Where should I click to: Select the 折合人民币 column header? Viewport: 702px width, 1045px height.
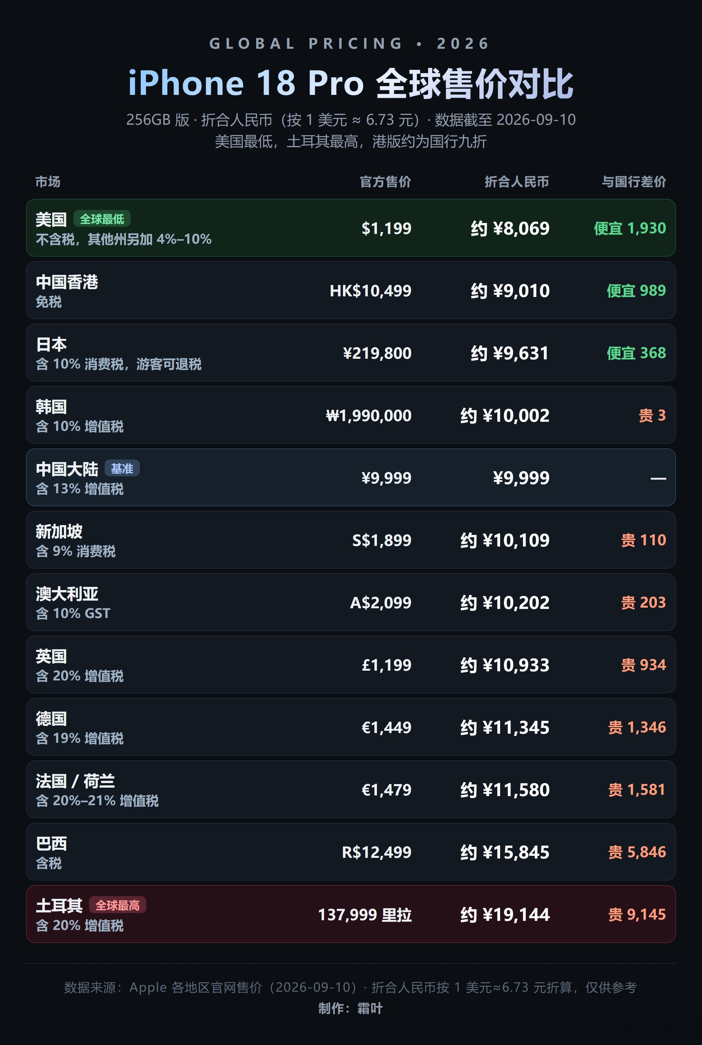point(517,182)
